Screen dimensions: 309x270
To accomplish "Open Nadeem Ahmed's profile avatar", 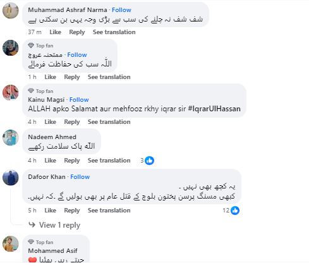I will (x=11, y=138).
